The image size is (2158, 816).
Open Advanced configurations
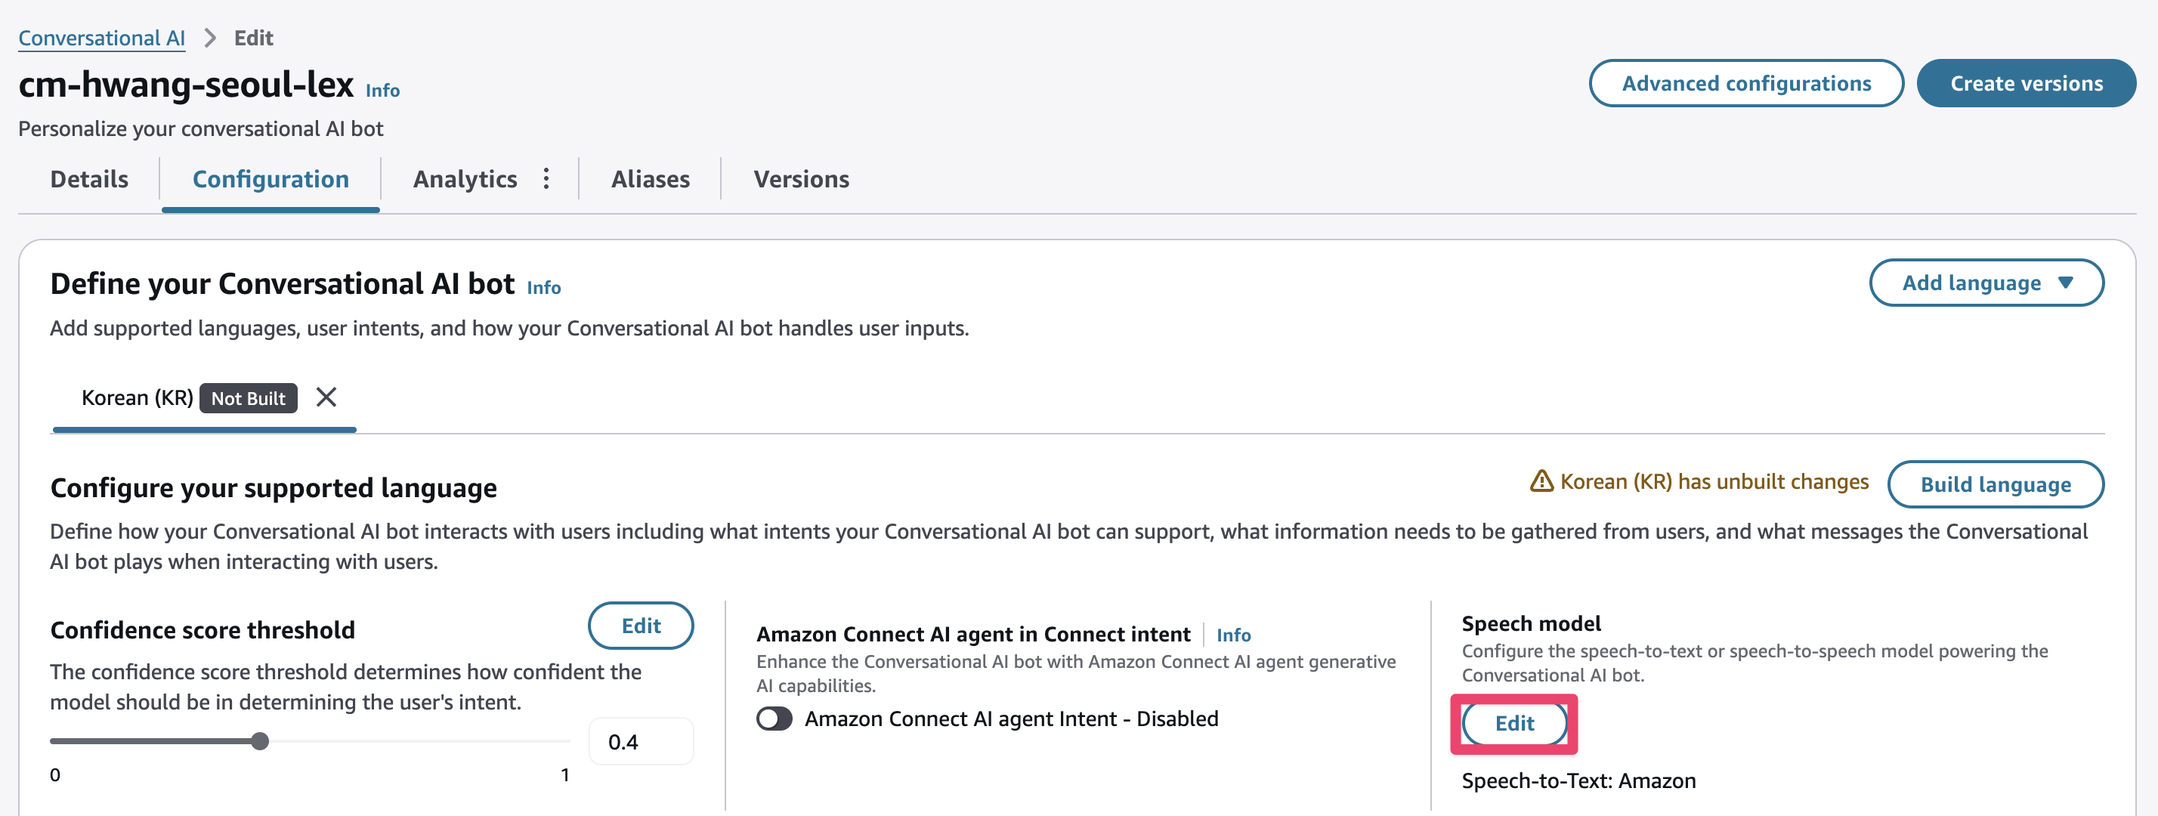[1746, 84]
